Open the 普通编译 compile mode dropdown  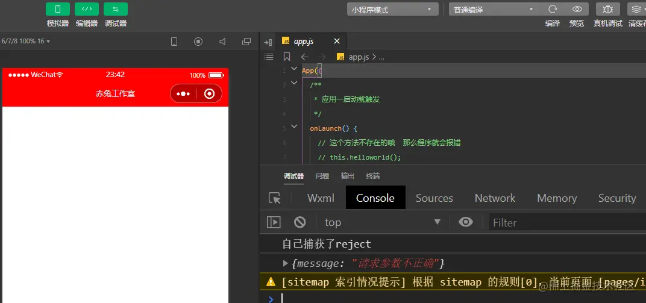[495, 10]
